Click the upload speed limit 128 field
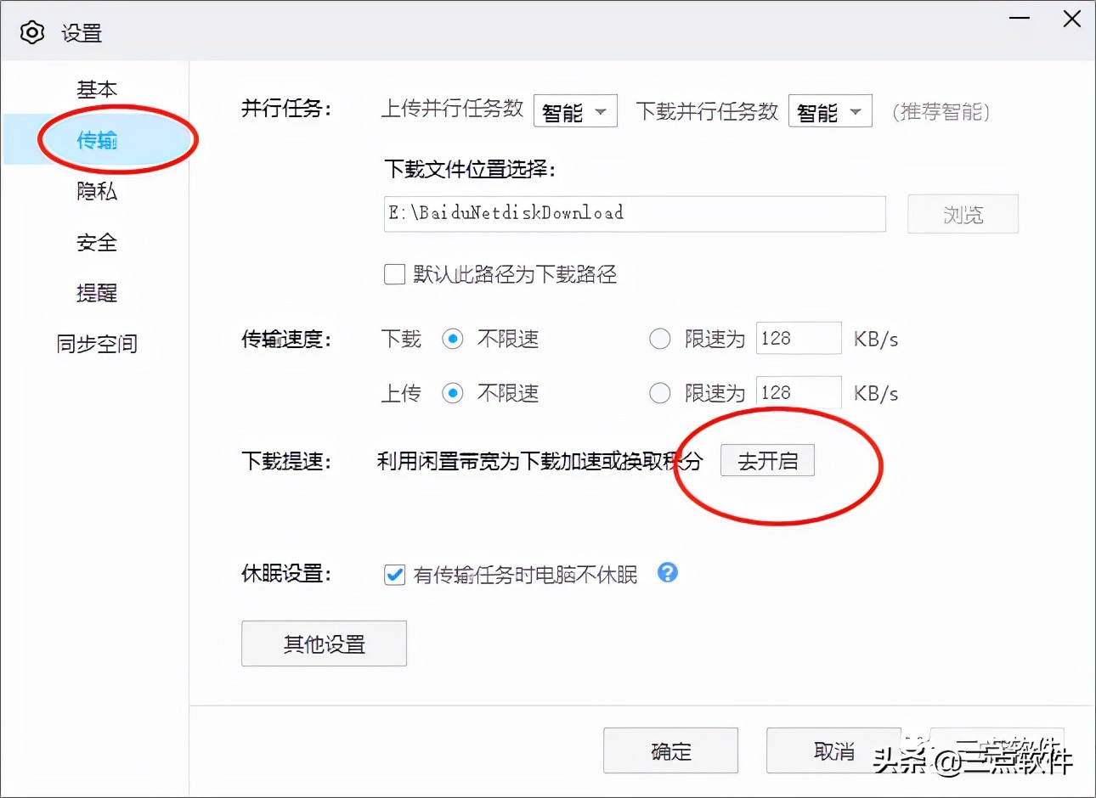This screenshot has width=1096, height=798. (x=797, y=392)
